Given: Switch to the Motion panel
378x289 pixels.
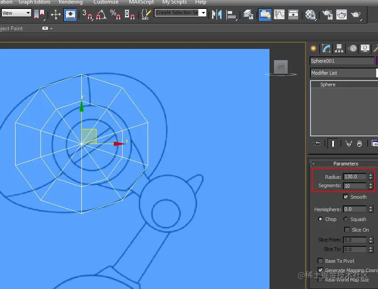Looking at the screenshot, I should [x=353, y=48].
